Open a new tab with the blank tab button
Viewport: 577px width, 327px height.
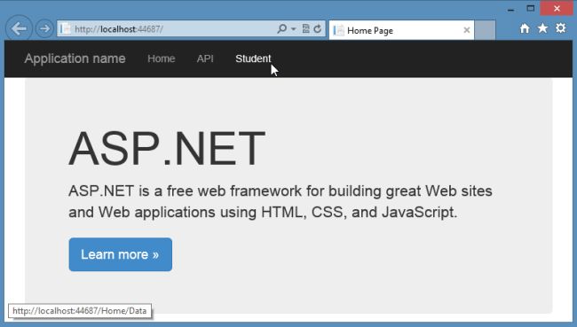pos(485,30)
